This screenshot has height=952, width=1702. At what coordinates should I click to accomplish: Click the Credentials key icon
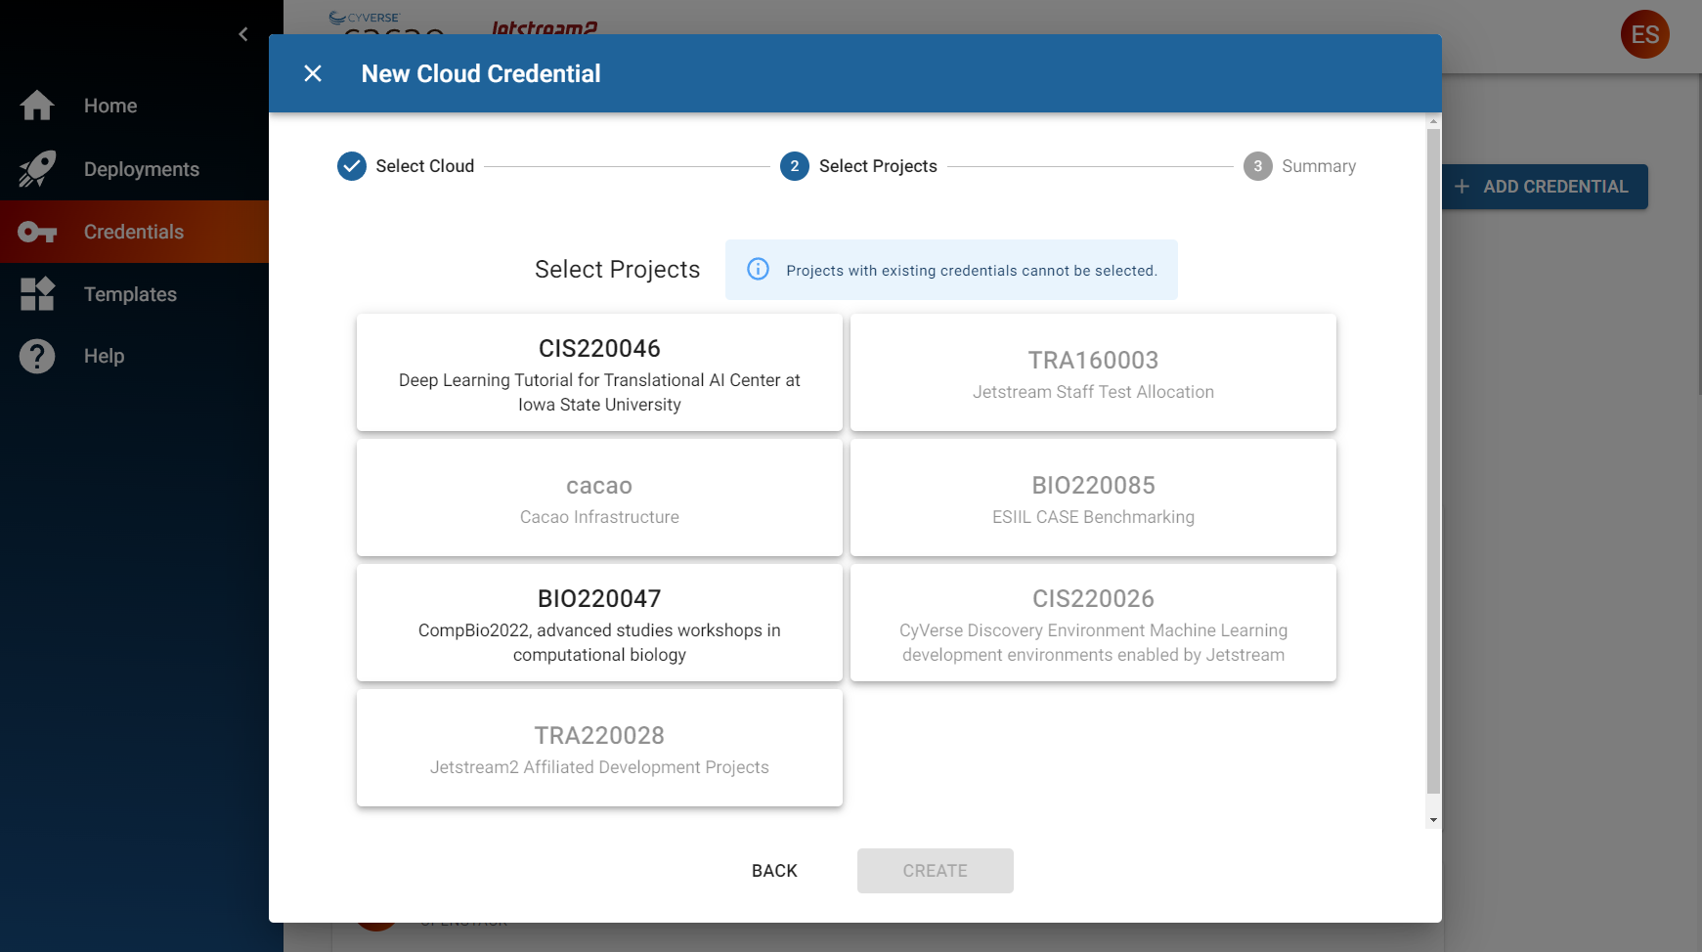tap(36, 232)
